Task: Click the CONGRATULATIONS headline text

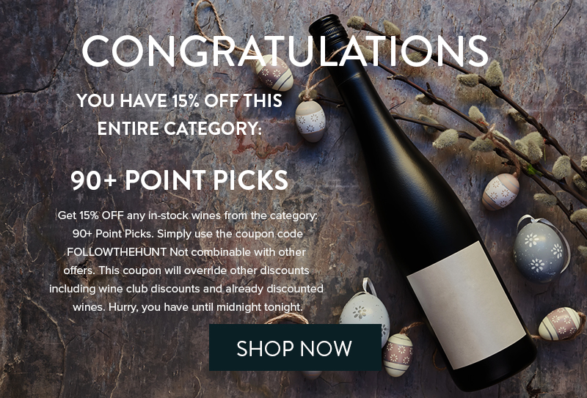Action: tap(285, 51)
